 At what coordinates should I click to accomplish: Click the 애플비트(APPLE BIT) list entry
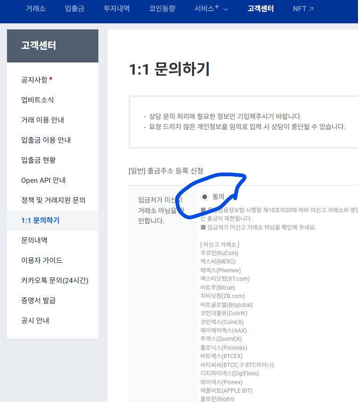[x=226, y=390]
